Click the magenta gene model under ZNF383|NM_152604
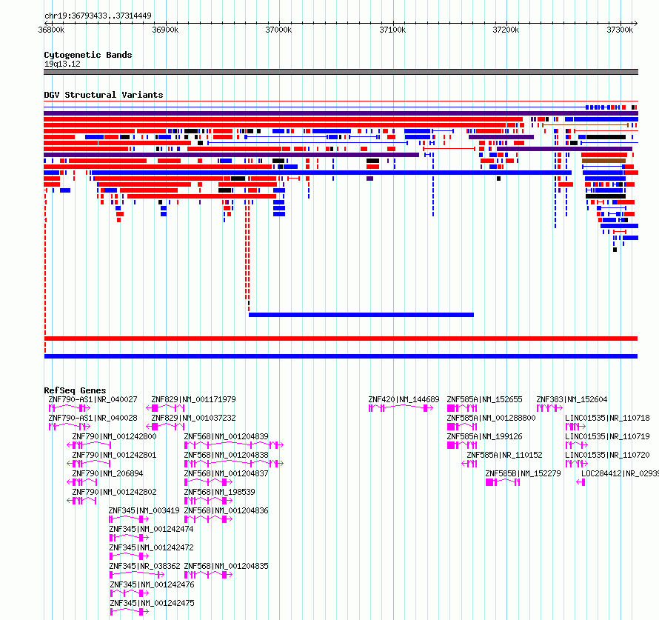 pyautogui.click(x=549, y=408)
